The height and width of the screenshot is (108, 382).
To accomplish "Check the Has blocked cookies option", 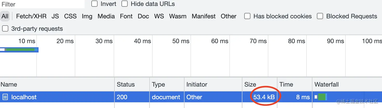I will coord(248,16).
